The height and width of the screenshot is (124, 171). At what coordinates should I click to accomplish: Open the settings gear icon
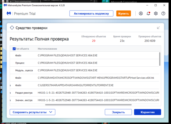coord(156,13)
